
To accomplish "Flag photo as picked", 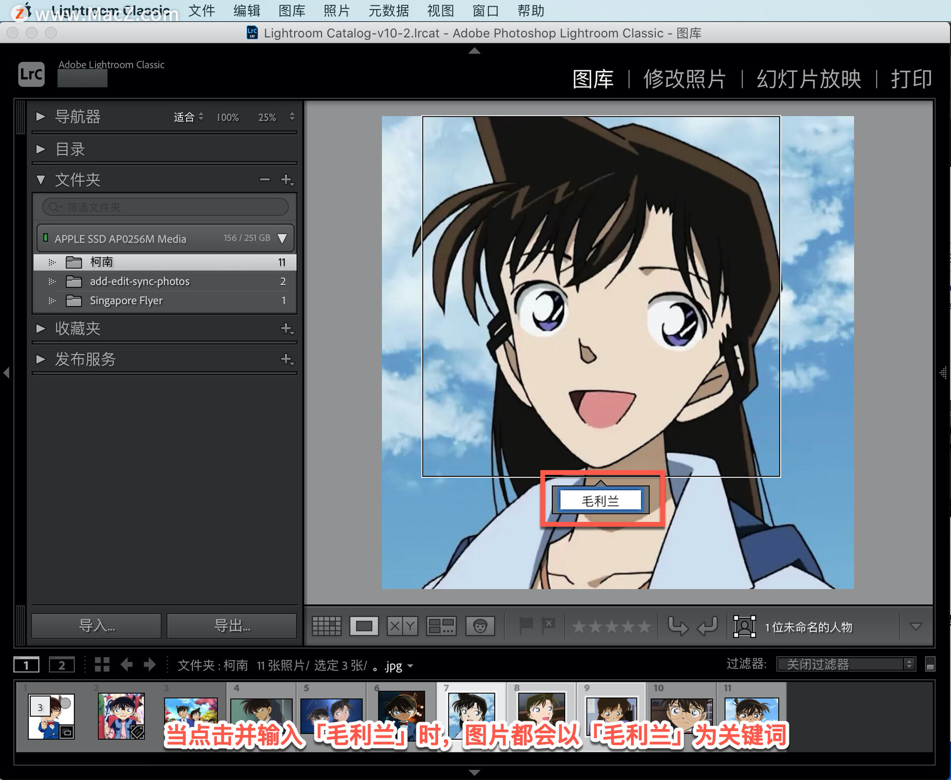I will pyautogui.click(x=526, y=626).
